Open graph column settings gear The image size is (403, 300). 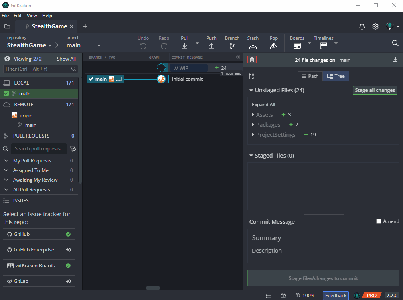[x=238, y=57]
